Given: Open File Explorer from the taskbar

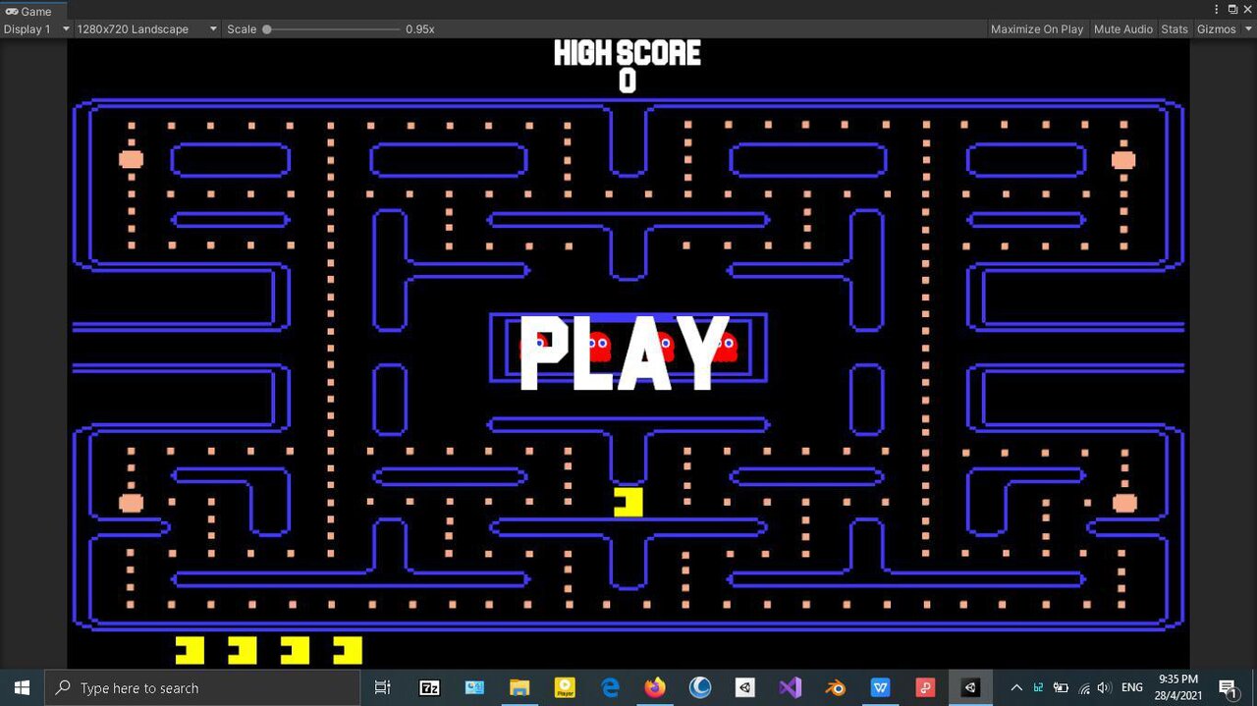Looking at the screenshot, I should point(519,688).
